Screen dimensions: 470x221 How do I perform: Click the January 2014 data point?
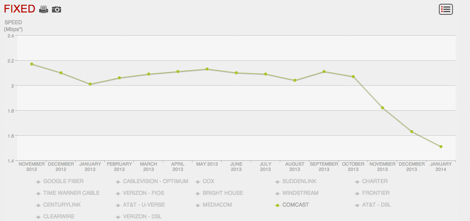[441, 146]
